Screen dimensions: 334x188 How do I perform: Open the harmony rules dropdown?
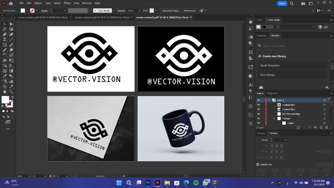314,27
